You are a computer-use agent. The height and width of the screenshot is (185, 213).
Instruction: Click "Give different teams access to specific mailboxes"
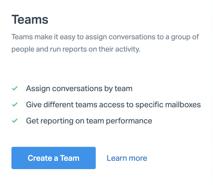(113, 105)
